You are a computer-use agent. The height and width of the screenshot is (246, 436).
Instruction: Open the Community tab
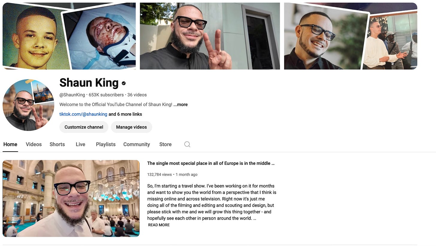137,144
